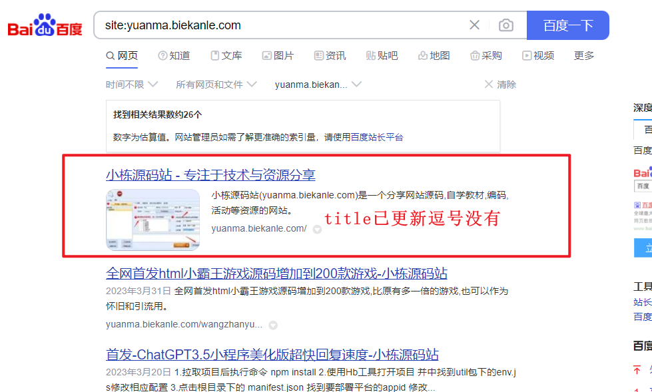652x392 pixels.
Task: Open the 所有网页和文件 file type dropdown
Action: click(210, 84)
